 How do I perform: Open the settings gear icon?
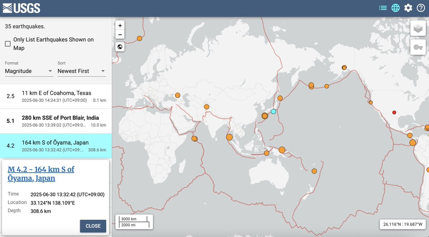(408, 8)
